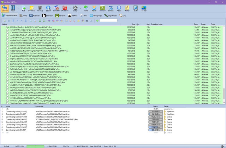
Task: Open the NZB import icon
Action: 24,8
